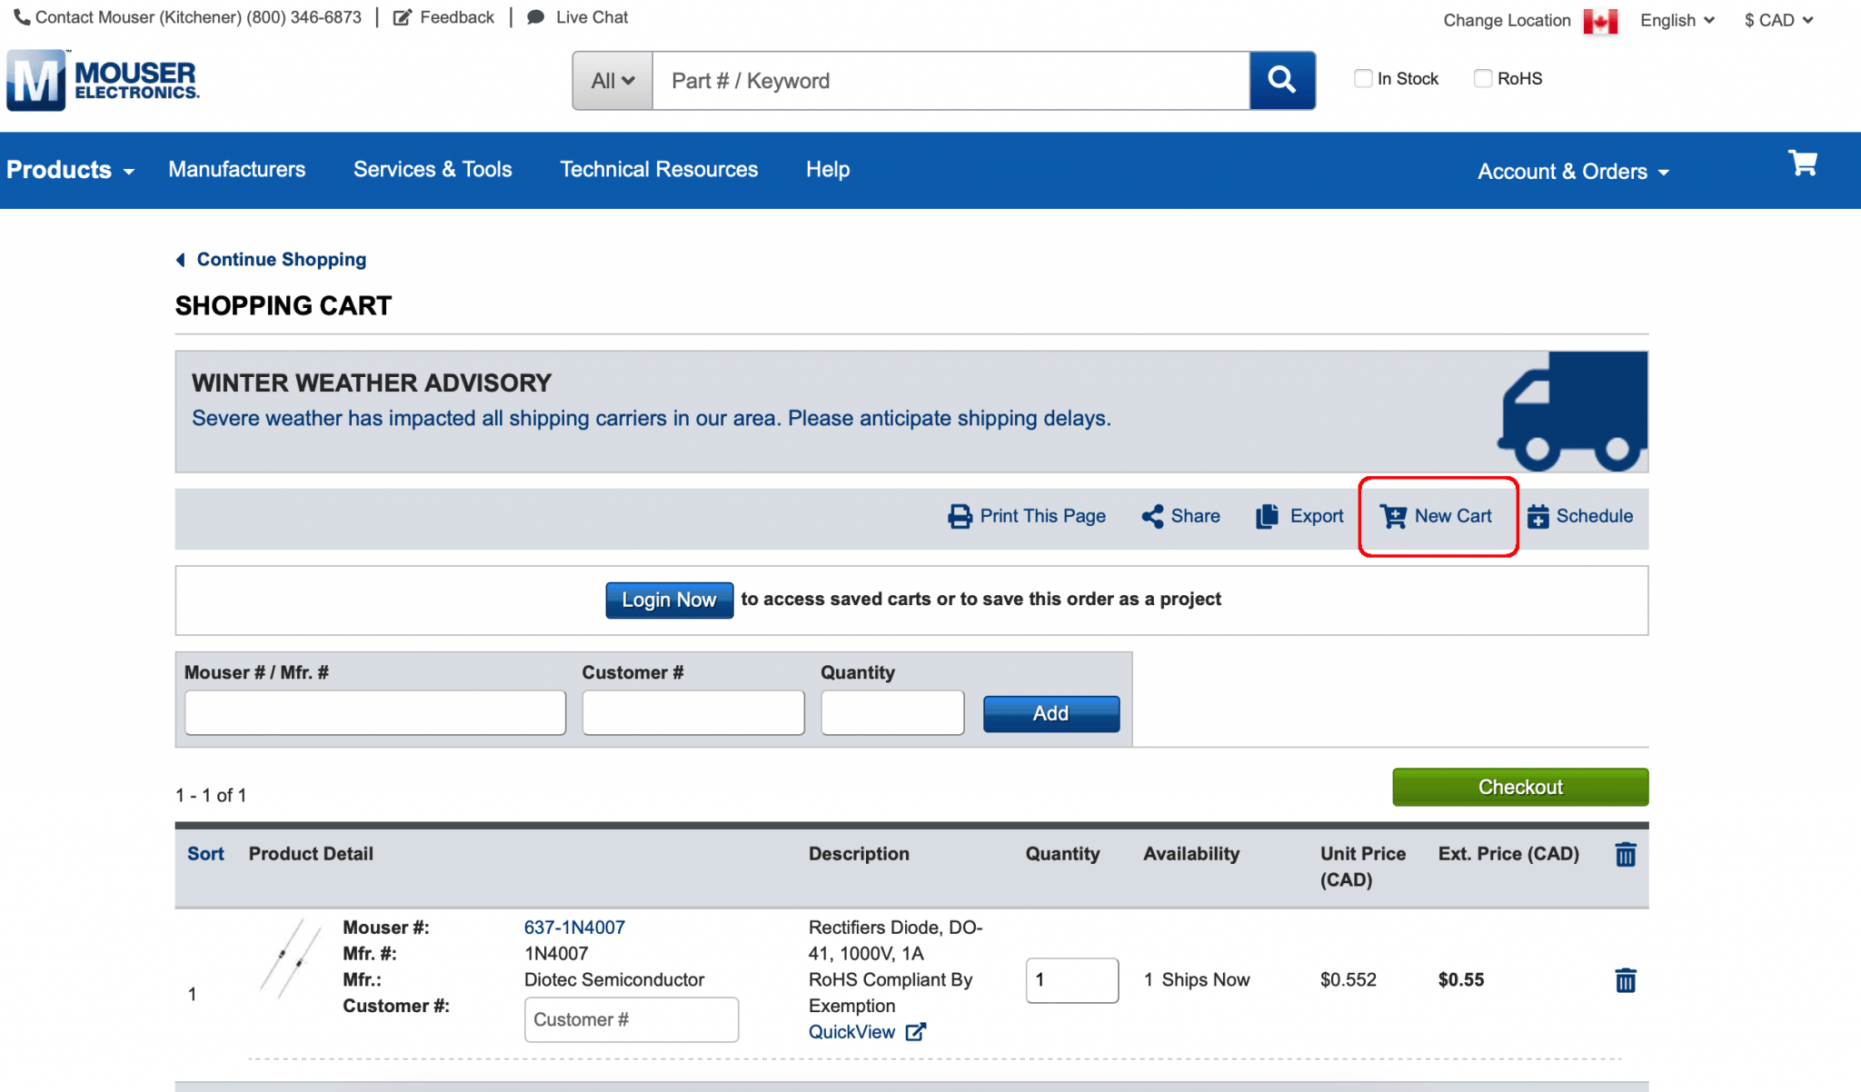The width and height of the screenshot is (1861, 1092).
Task: Expand the Products menu
Action: (x=70, y=170)
